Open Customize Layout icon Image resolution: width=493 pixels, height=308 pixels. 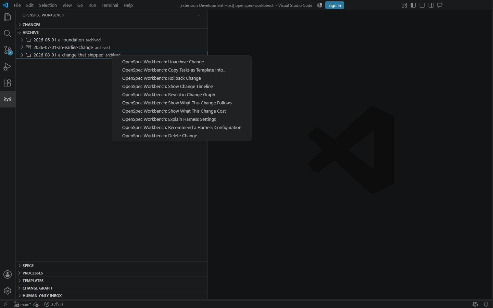point(404,5)
